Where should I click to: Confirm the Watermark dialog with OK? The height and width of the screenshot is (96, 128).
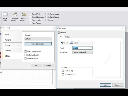tap(106, 85)
